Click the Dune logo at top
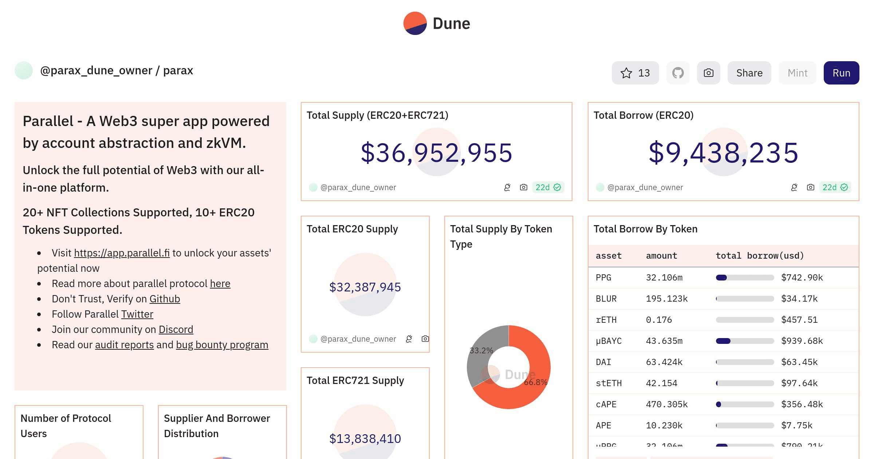874x459 pixels. (x=437, y=23)
